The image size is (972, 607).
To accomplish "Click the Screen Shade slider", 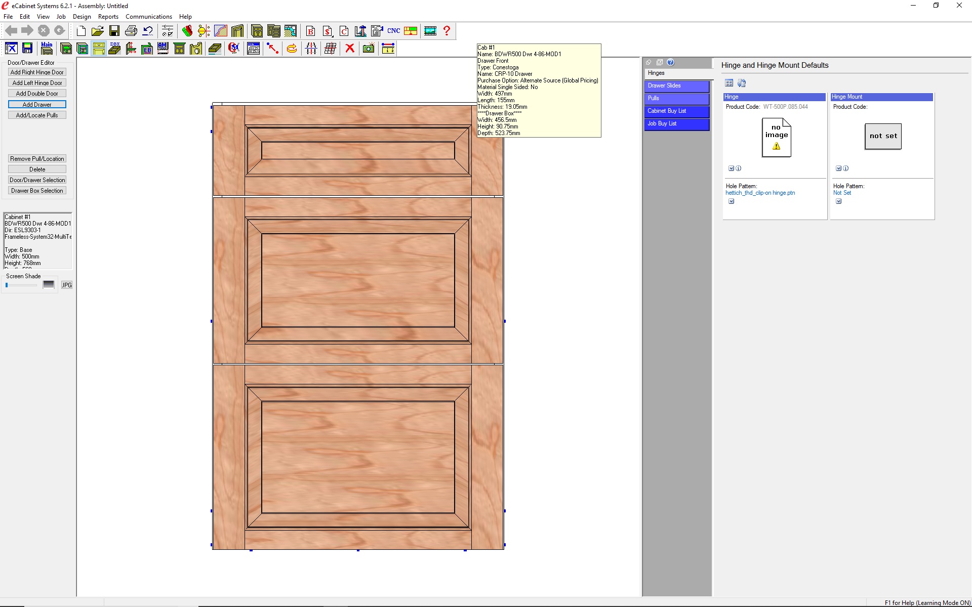I will [x=20, y=285].
